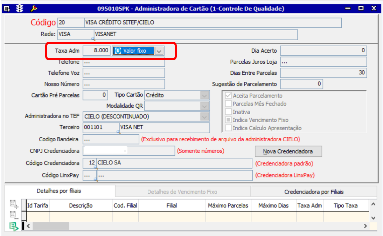Click the Telefone input field
Viewport: 383px width, 236px height.
(124, 62)
